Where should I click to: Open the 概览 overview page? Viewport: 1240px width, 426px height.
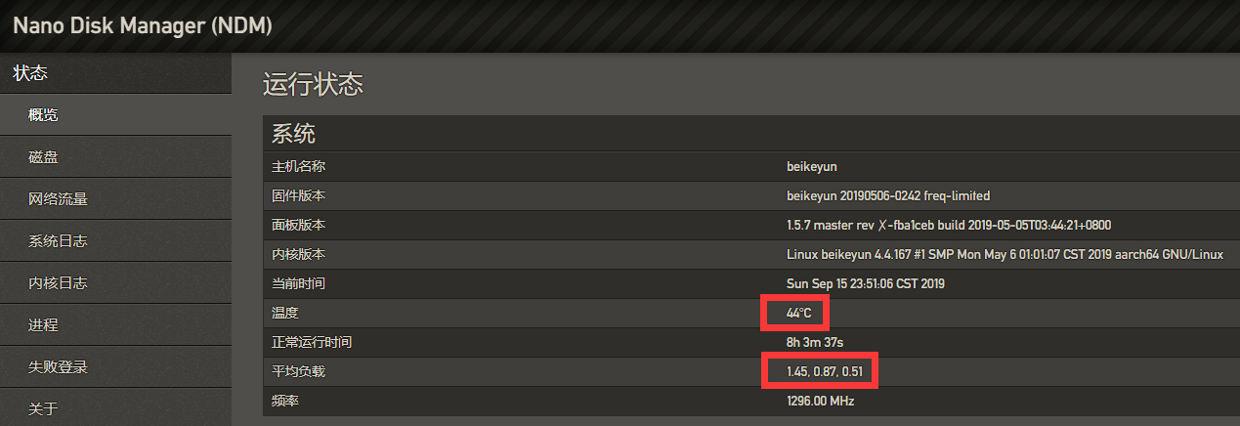(x=43, y=114)
